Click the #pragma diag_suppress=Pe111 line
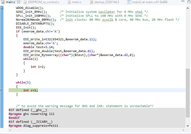The width and height of the screenshot is (191, 134). [x=33, y=126]
